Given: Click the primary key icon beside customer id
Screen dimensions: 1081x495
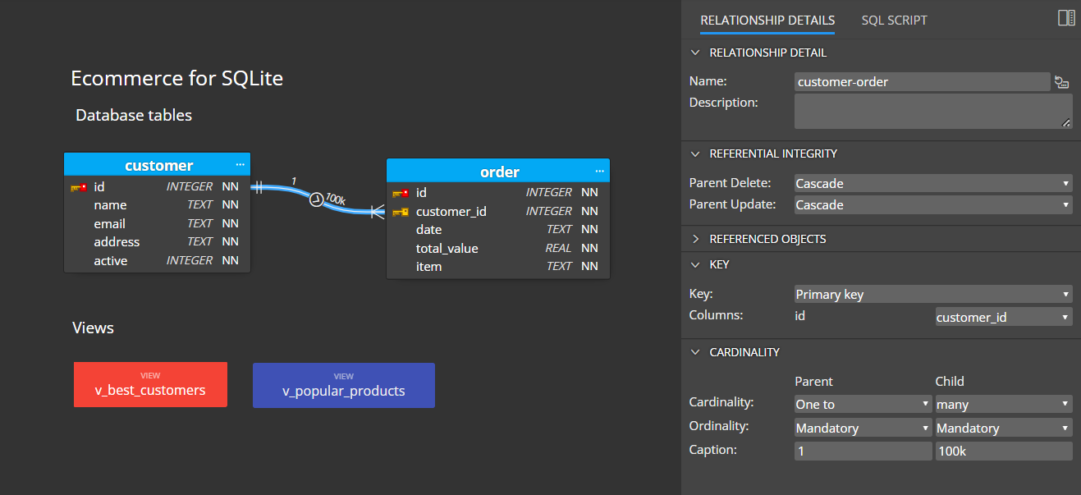Looking at the screenshot, I should pos(80,186).
